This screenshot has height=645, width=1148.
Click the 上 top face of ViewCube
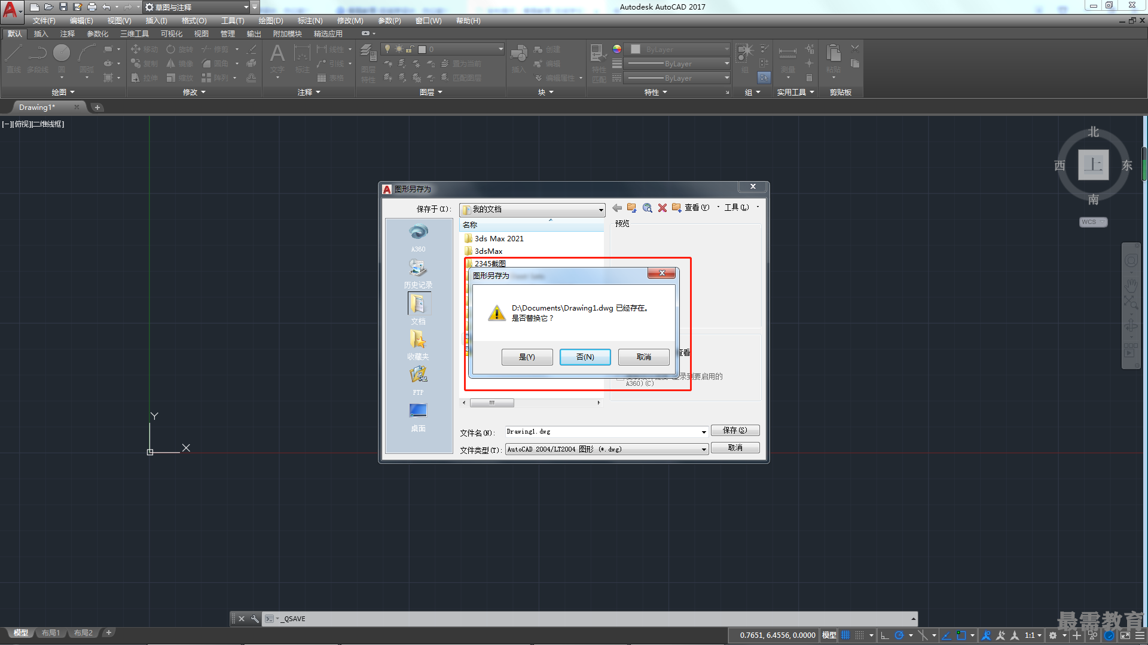point(1093,164)
